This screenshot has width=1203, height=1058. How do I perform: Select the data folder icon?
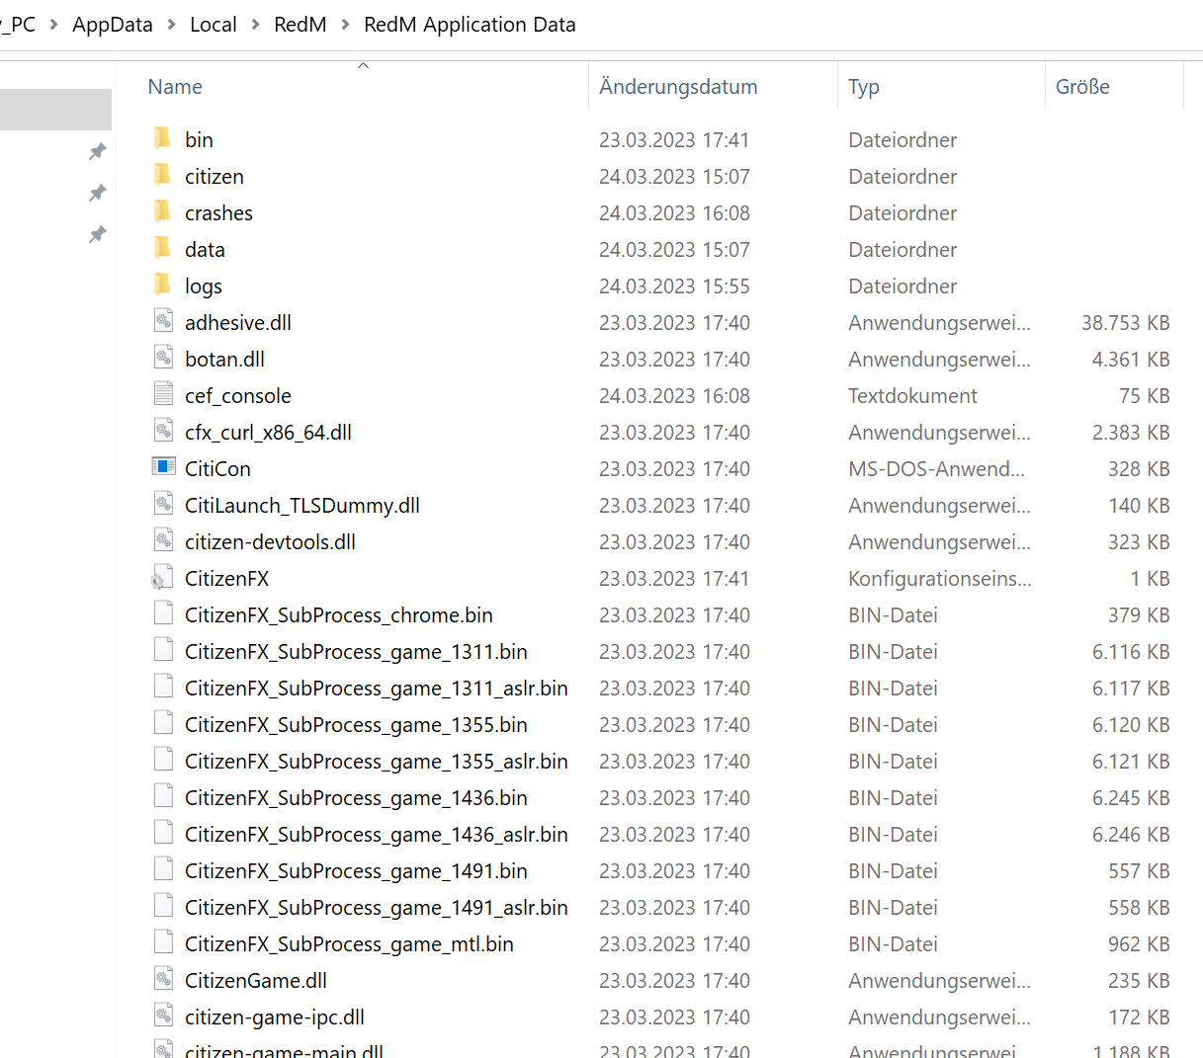pyautogui.click(x=163, y=248)
